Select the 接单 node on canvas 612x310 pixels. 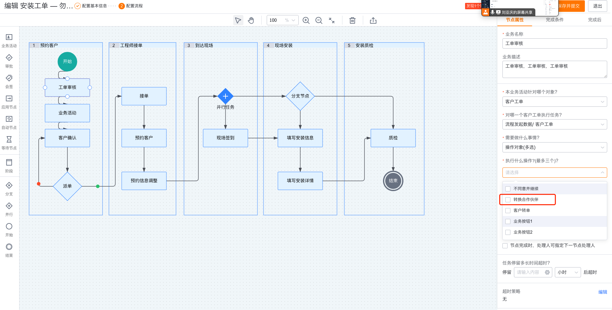tap(144, 96)
